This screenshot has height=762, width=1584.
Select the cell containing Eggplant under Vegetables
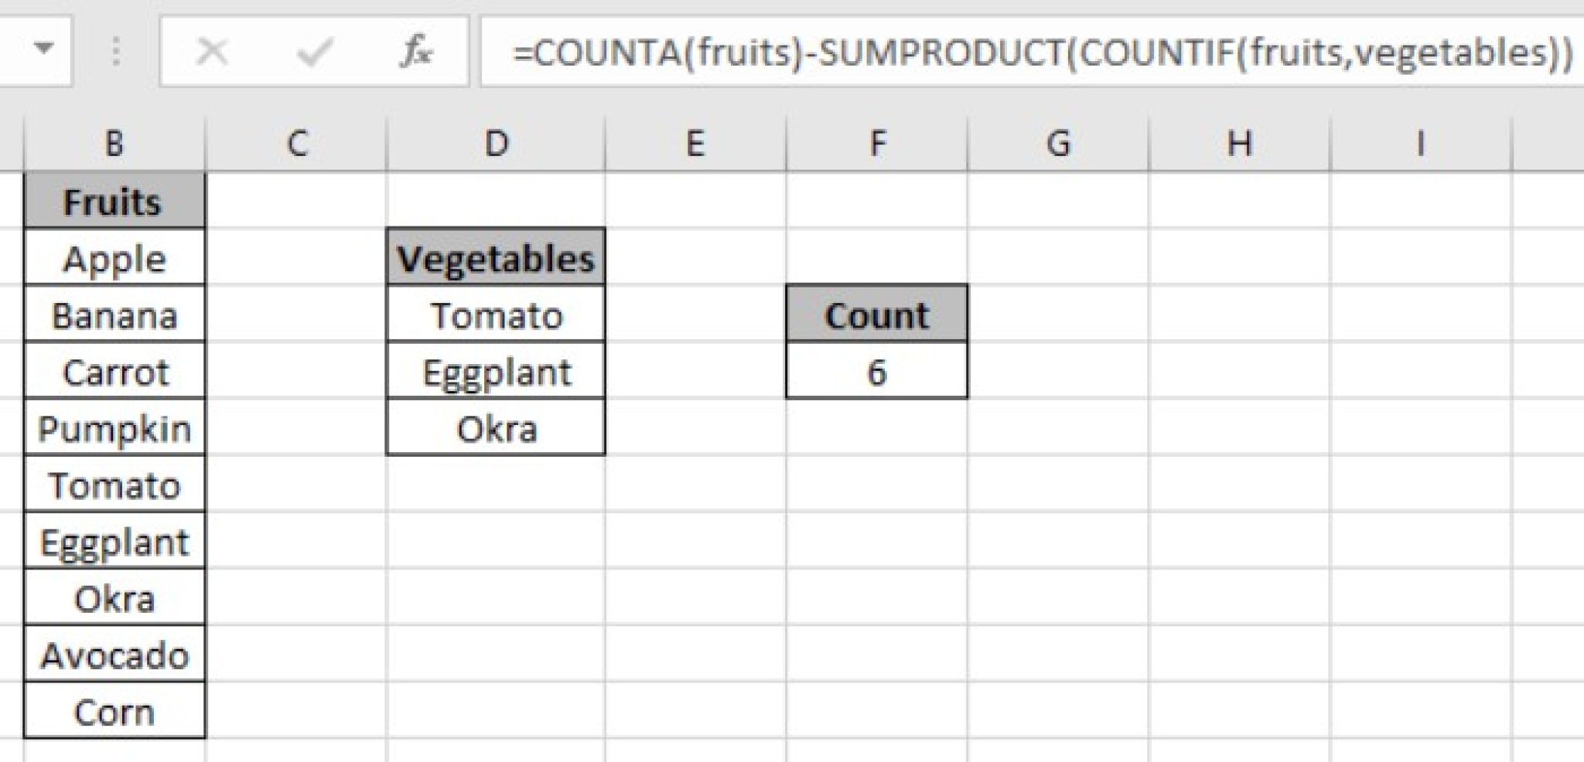point(496,371)
